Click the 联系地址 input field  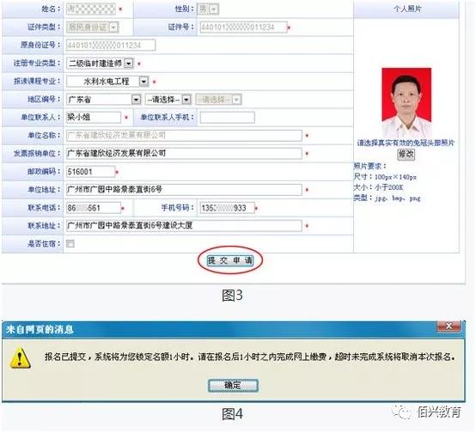[x=184, y=226]
